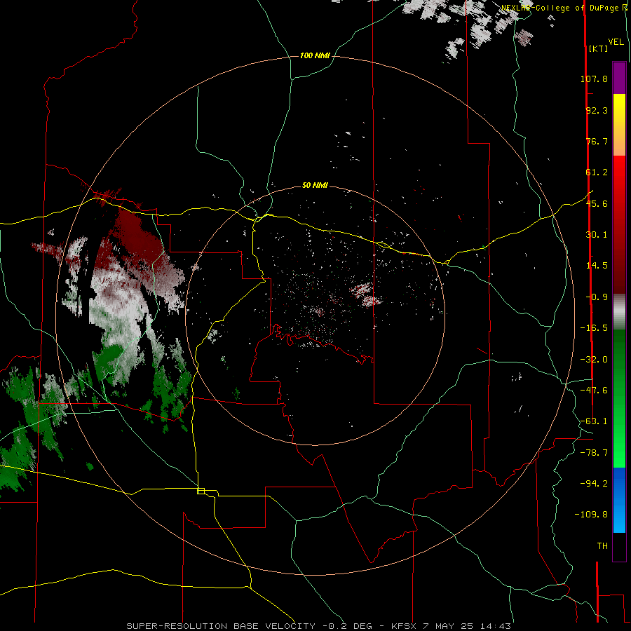The width and height of the screenshot is (631, 631).
Task: Click the -32.0 legend value
Action: pyautogui.click(x=594, y=360)
